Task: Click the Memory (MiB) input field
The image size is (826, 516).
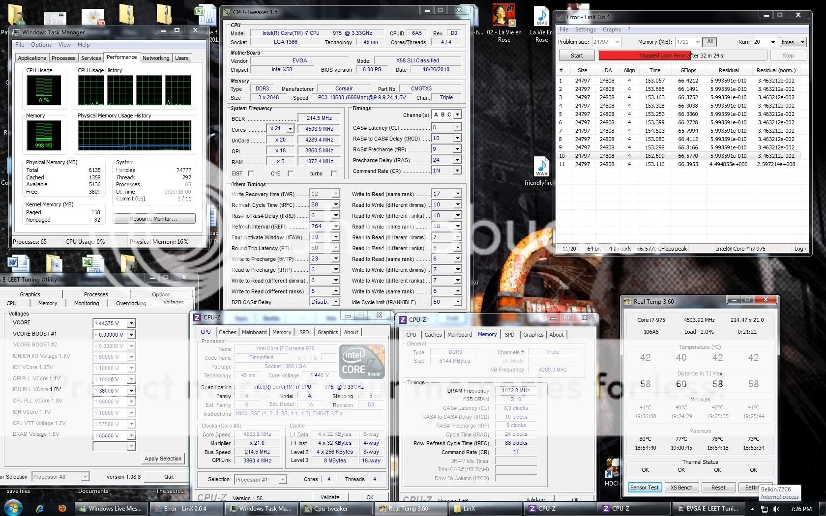Action: 684,42
